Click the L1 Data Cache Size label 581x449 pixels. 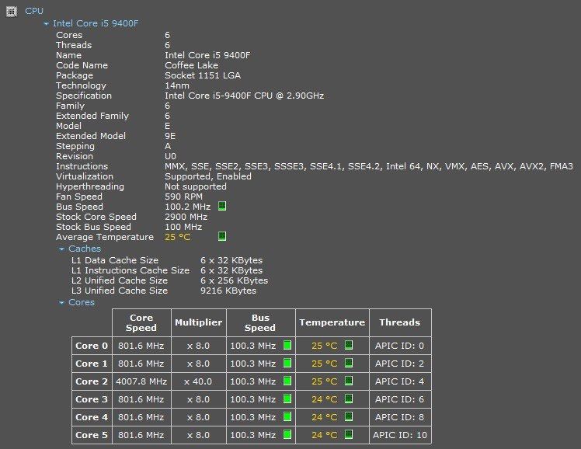point(115,260)
